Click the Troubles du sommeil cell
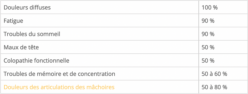 coord(99,34)
